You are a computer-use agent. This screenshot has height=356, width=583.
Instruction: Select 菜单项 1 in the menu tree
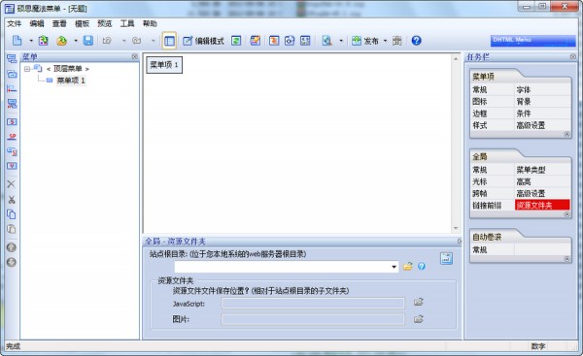[71, 81]
